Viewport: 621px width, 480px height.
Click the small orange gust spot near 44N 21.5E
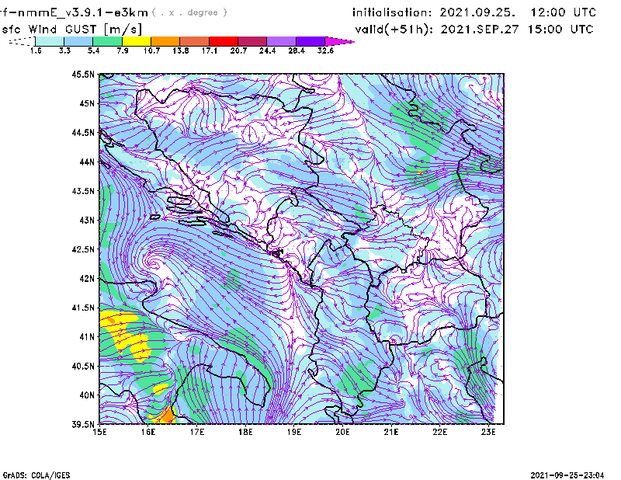419,172
